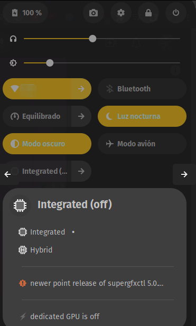Screen dimensions: 196x326
Task: Select Integrated graphics mode
Action: tap(47, 232)
